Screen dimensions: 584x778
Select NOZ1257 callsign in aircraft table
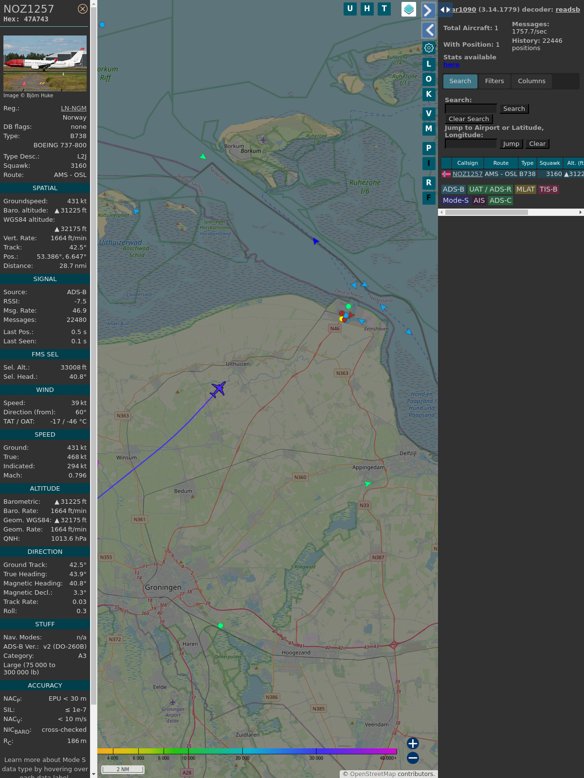tap(468, 174)
